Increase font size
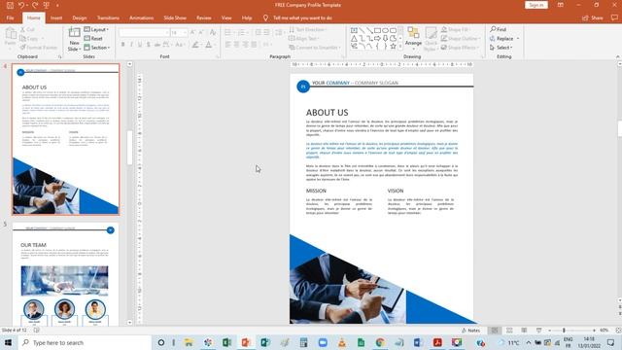 [192, 32]
